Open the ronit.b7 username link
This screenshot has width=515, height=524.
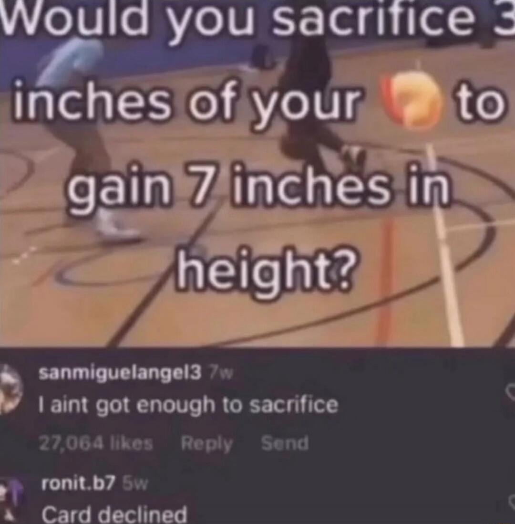[x=79, y=484]
